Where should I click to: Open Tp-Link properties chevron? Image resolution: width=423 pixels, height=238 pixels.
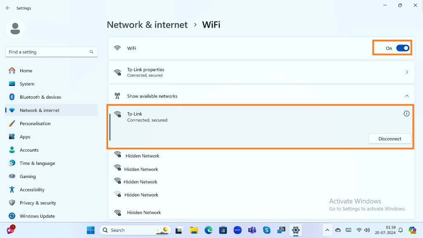[406, 72]
